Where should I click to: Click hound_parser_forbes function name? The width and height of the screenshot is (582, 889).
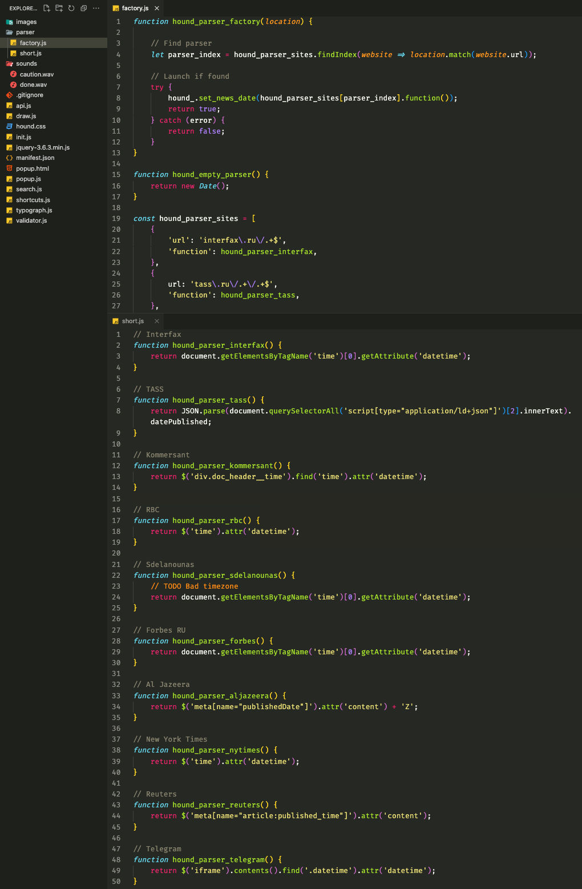click(x=214, y=641)
